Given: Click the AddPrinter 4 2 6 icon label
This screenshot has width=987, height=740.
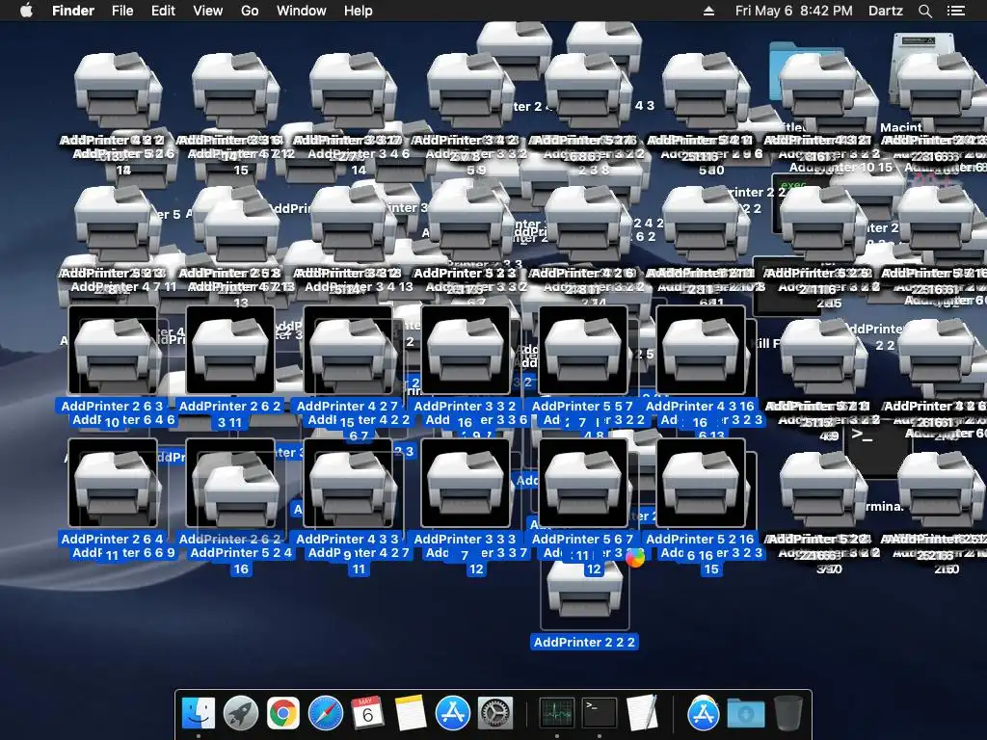Looking at the screenshot, I should click(x=582, y=273).
